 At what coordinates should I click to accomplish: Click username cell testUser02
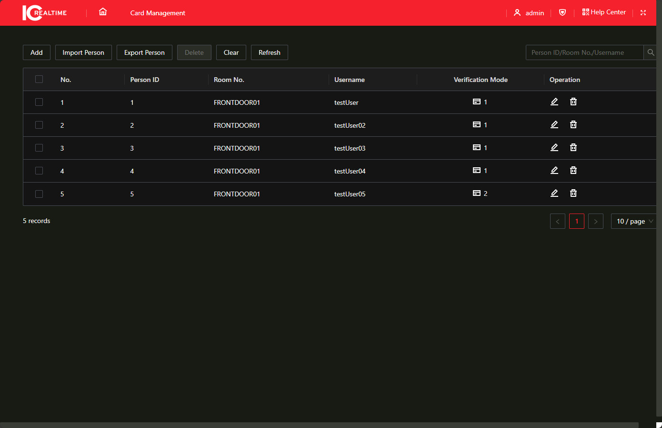[350, 125]
